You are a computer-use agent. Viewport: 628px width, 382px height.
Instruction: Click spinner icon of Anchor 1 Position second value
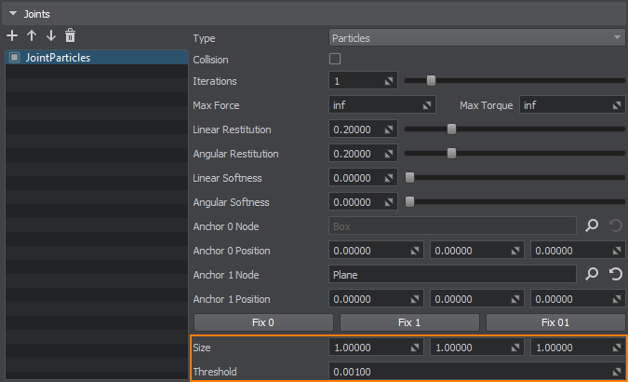click(515, 299)
